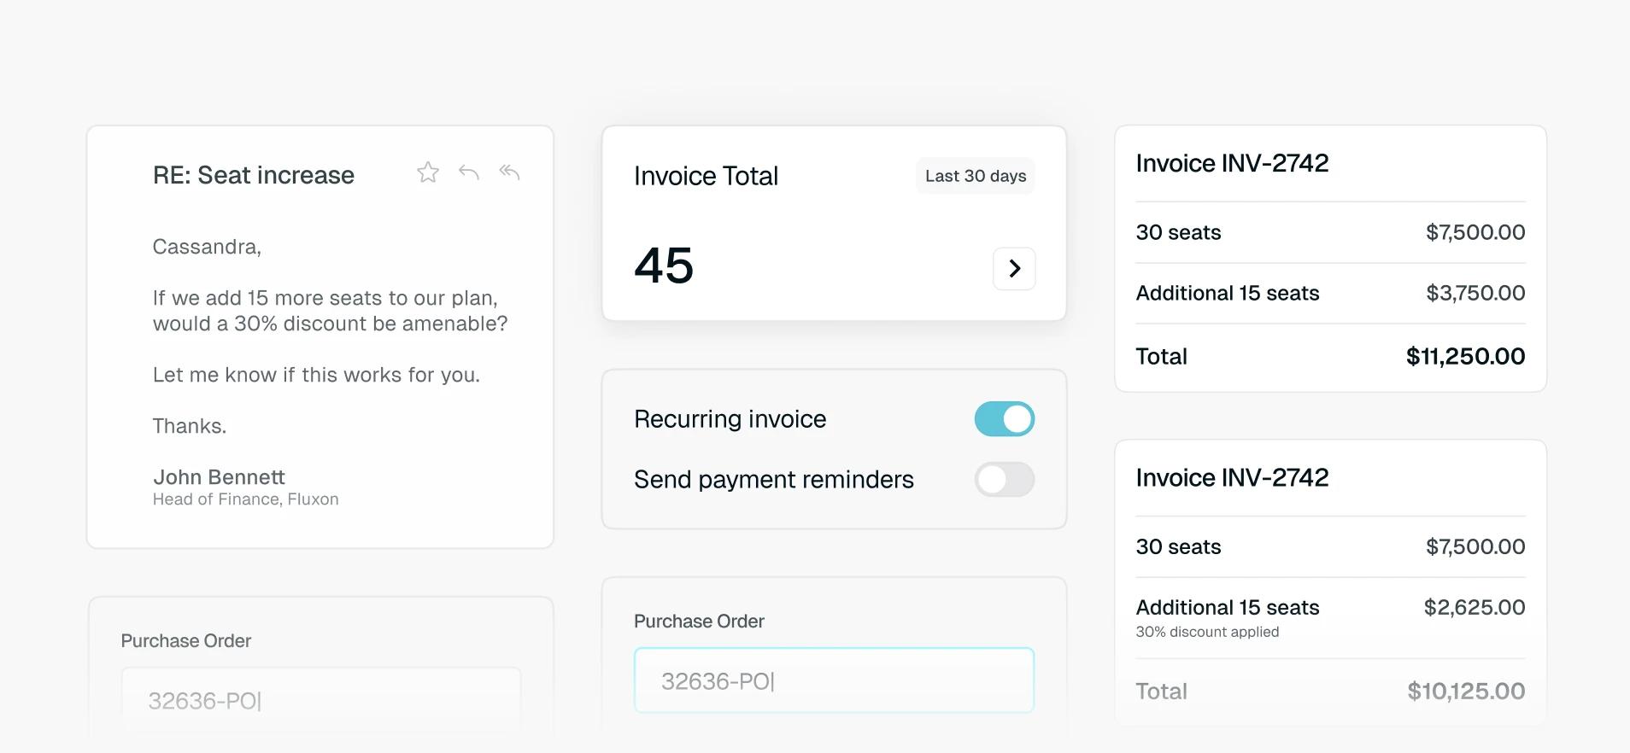The height and width of the screenshot is (753, 1630).
Task: Enable Send payment reminders toggle
Action: (1005, 480)
